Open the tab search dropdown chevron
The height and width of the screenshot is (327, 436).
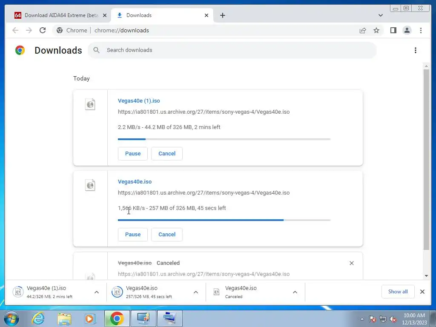click(380, 15)
